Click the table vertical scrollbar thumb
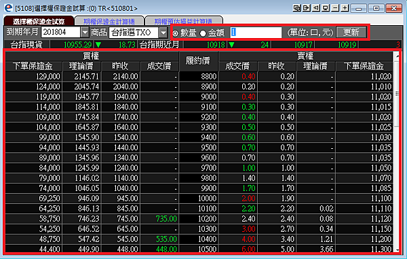The height and width of the screenshot is (259, 407). [x=397, y=94]
